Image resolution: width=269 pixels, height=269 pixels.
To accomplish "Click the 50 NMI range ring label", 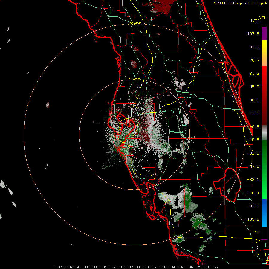I will click(x=134, y=79).
